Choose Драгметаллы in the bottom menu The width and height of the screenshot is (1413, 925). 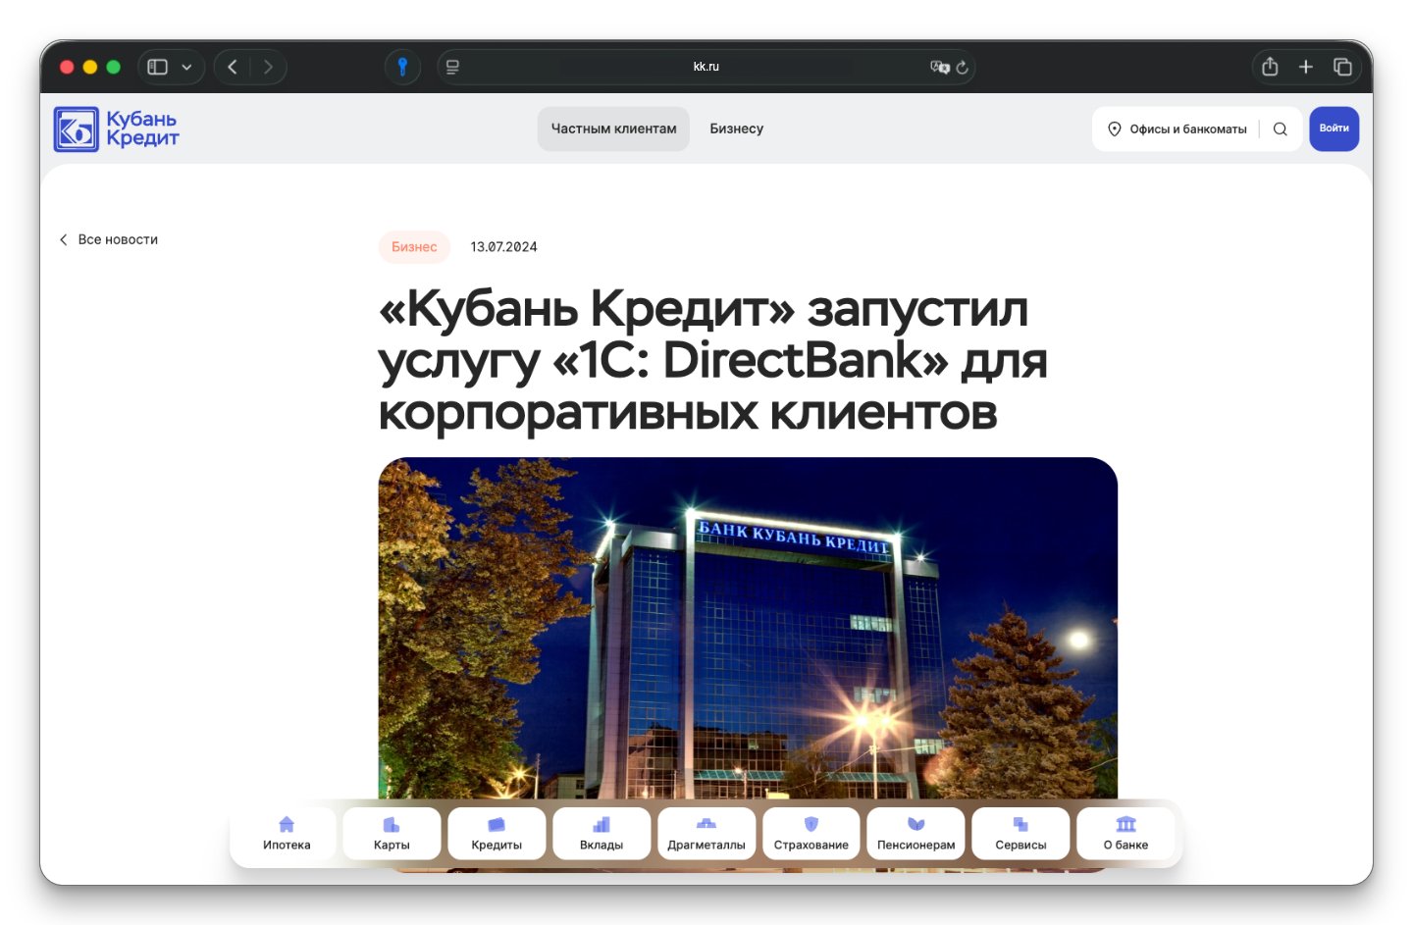[x=706, y=834]
